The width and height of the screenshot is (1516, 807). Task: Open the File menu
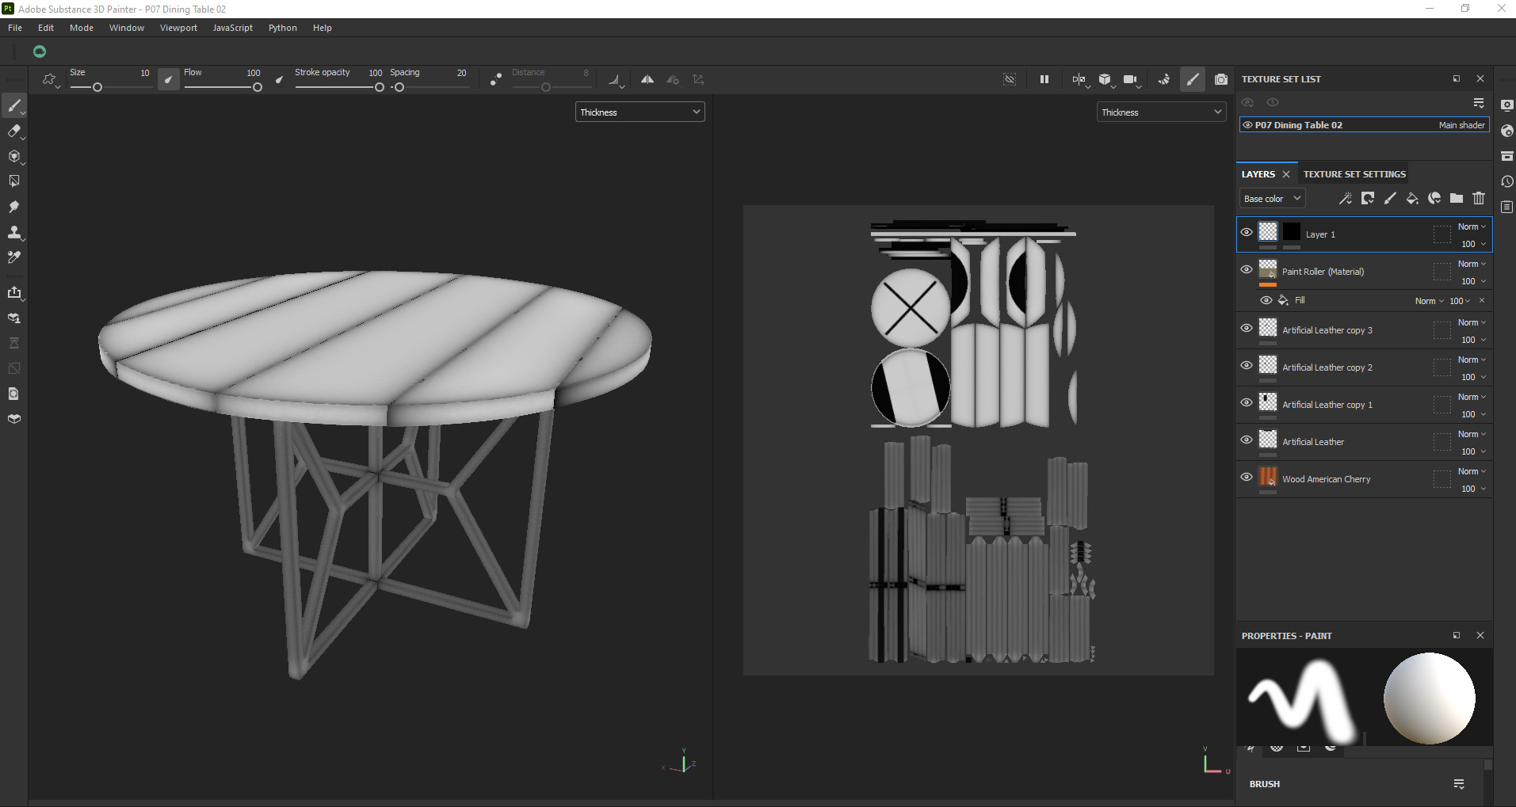point(15,28)
